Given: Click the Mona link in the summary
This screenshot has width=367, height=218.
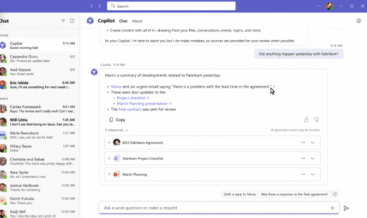Looking at the screenshot, I should [x=116, y=86].
